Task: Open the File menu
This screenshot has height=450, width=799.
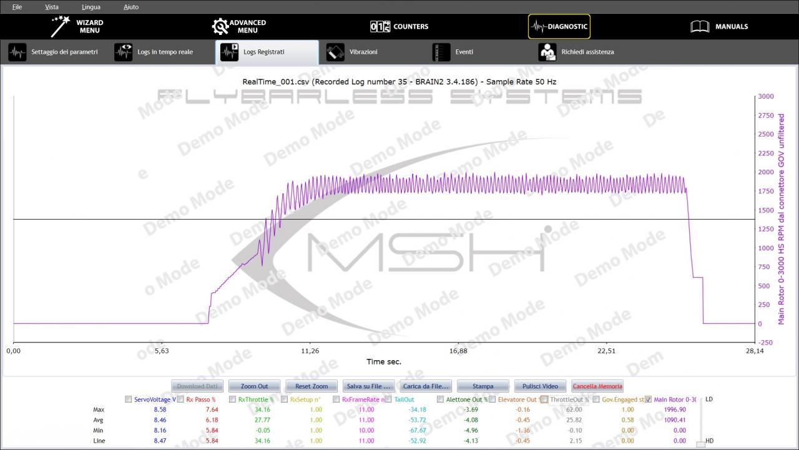Action: 17,7
